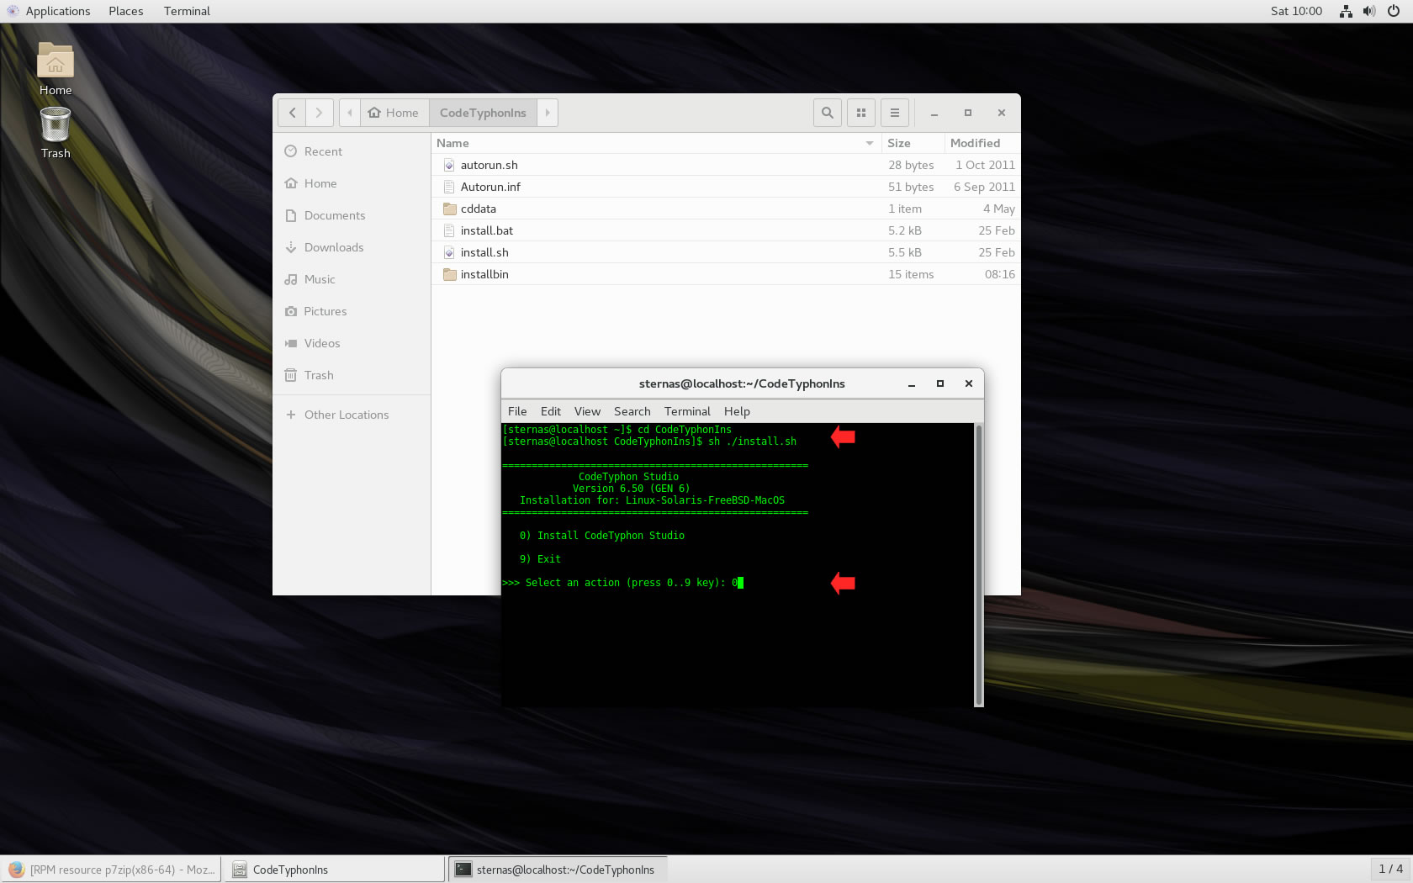Open file search with magnifier icon

[x=828, y=113]
